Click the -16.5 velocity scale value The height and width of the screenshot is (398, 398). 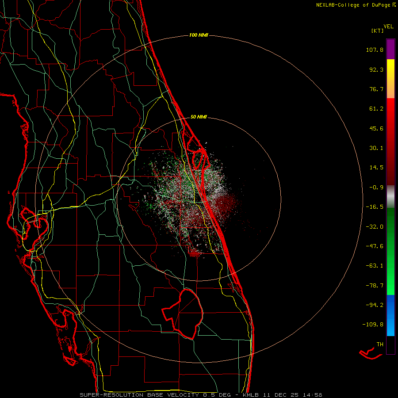(375, 207)
